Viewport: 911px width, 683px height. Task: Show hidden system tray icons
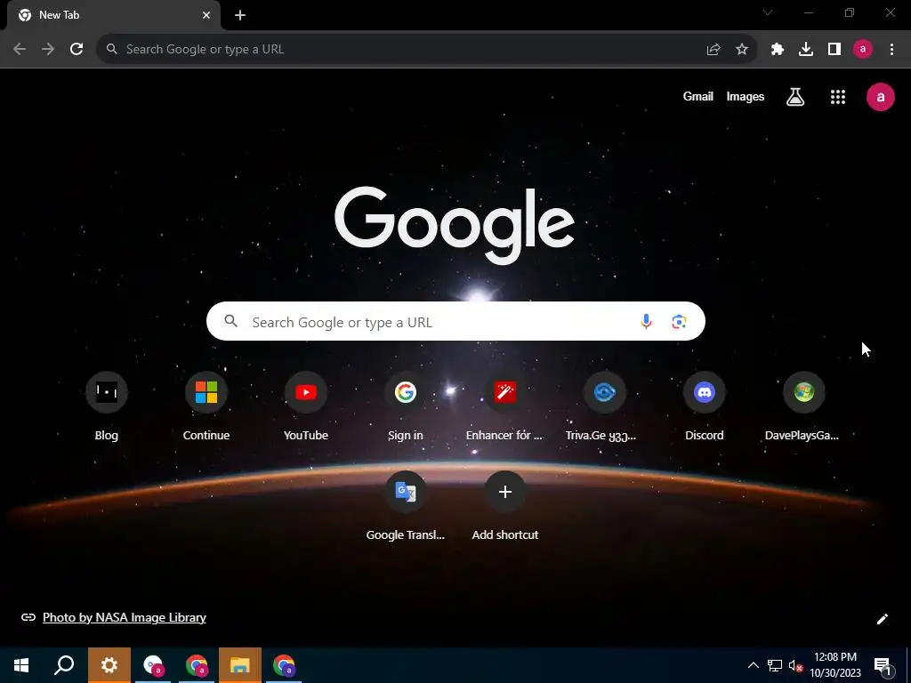[x=753, y=665]
